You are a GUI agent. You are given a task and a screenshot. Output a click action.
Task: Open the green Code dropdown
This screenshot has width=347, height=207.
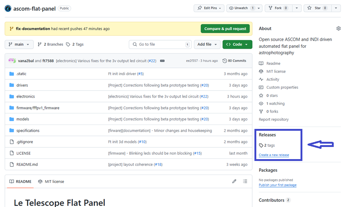click(x=237, y=45)
